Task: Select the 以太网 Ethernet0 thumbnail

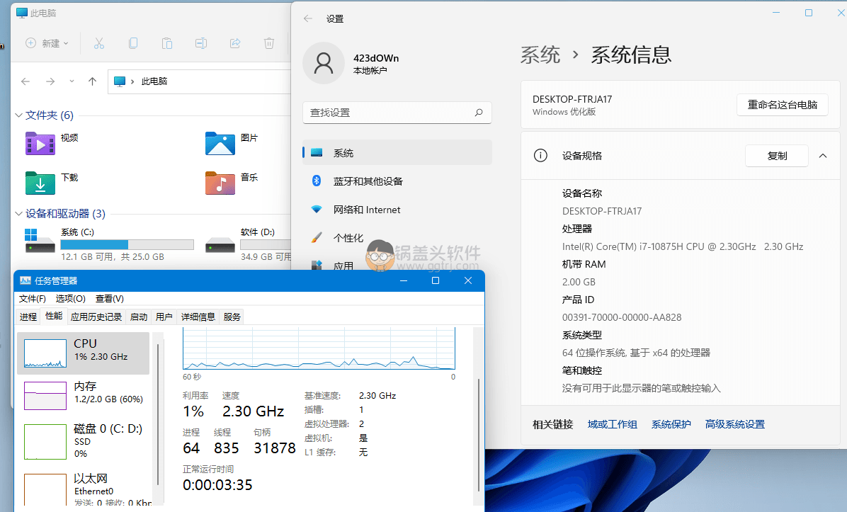Action: point(45,490)
